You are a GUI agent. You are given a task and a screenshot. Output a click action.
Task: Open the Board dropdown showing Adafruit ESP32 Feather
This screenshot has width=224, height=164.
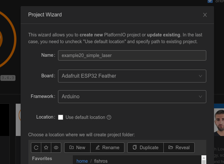click(132, 76)
